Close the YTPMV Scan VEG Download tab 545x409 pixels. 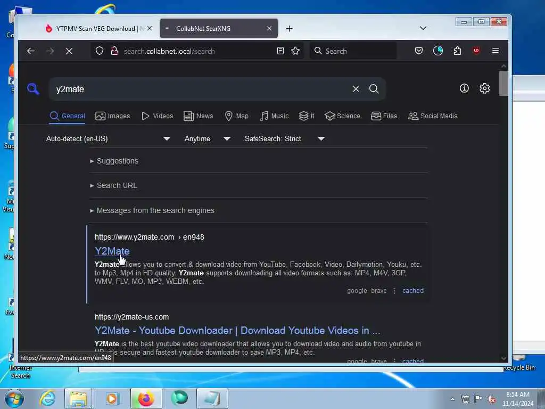pyautogui.click(x=150, y=29)
